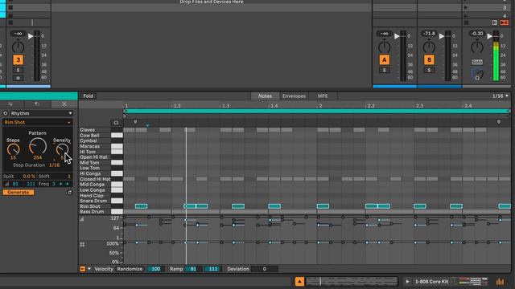
Task: Arm track 3 for recording
Action: [18, 78]
